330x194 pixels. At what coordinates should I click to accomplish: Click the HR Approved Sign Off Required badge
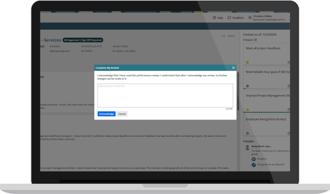click(83, 40)
